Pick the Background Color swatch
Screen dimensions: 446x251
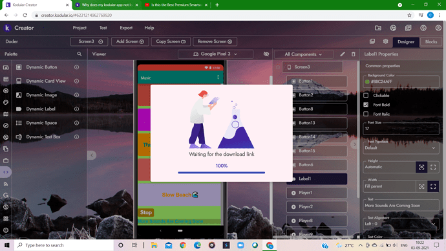point(367,82)
